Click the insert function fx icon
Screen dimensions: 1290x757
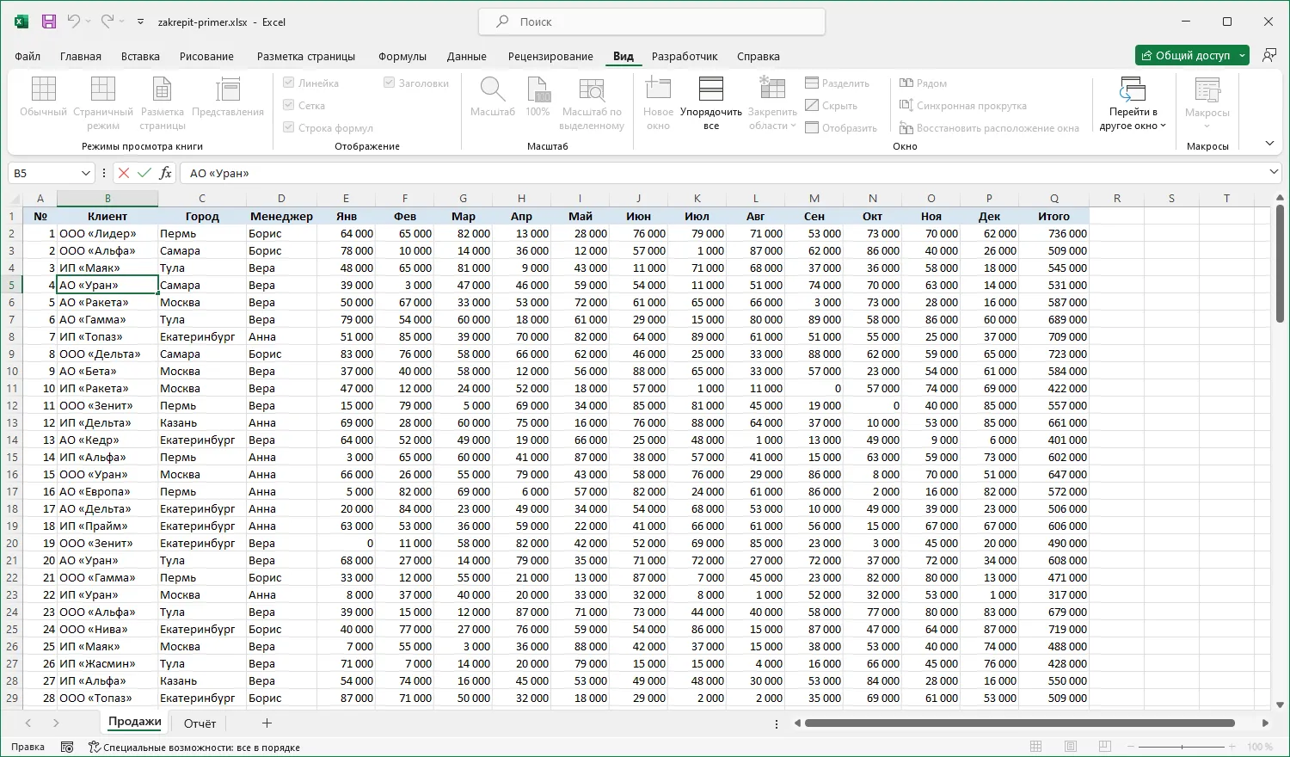[x=165, y=173]
